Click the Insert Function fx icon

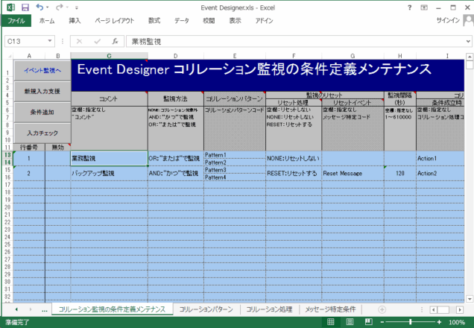[x=115, y=41]
